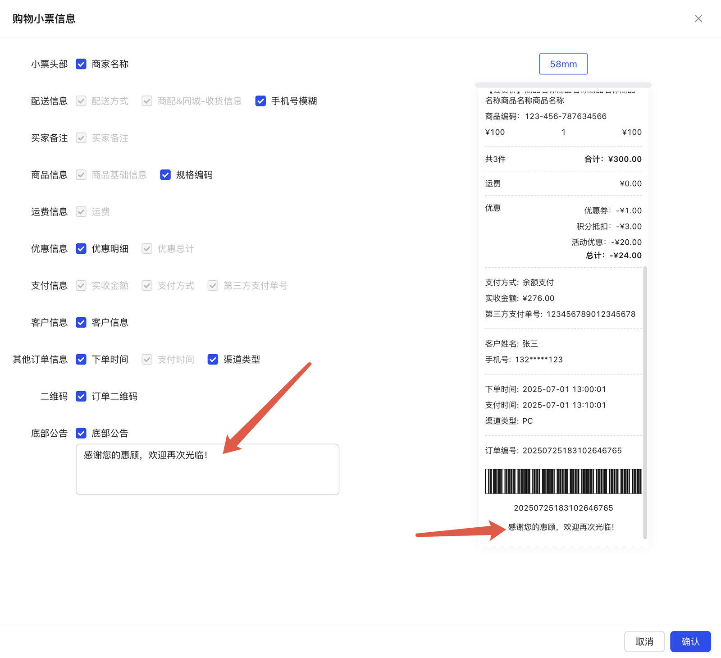Viewport: 721px width, 658px height.
Task: Click the greyed 买家备注 checkbox
Action: click(81, 138)
